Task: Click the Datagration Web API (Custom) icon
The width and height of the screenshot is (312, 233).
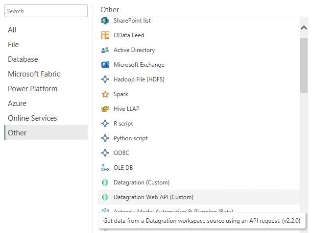Action: tap(105, 197)
